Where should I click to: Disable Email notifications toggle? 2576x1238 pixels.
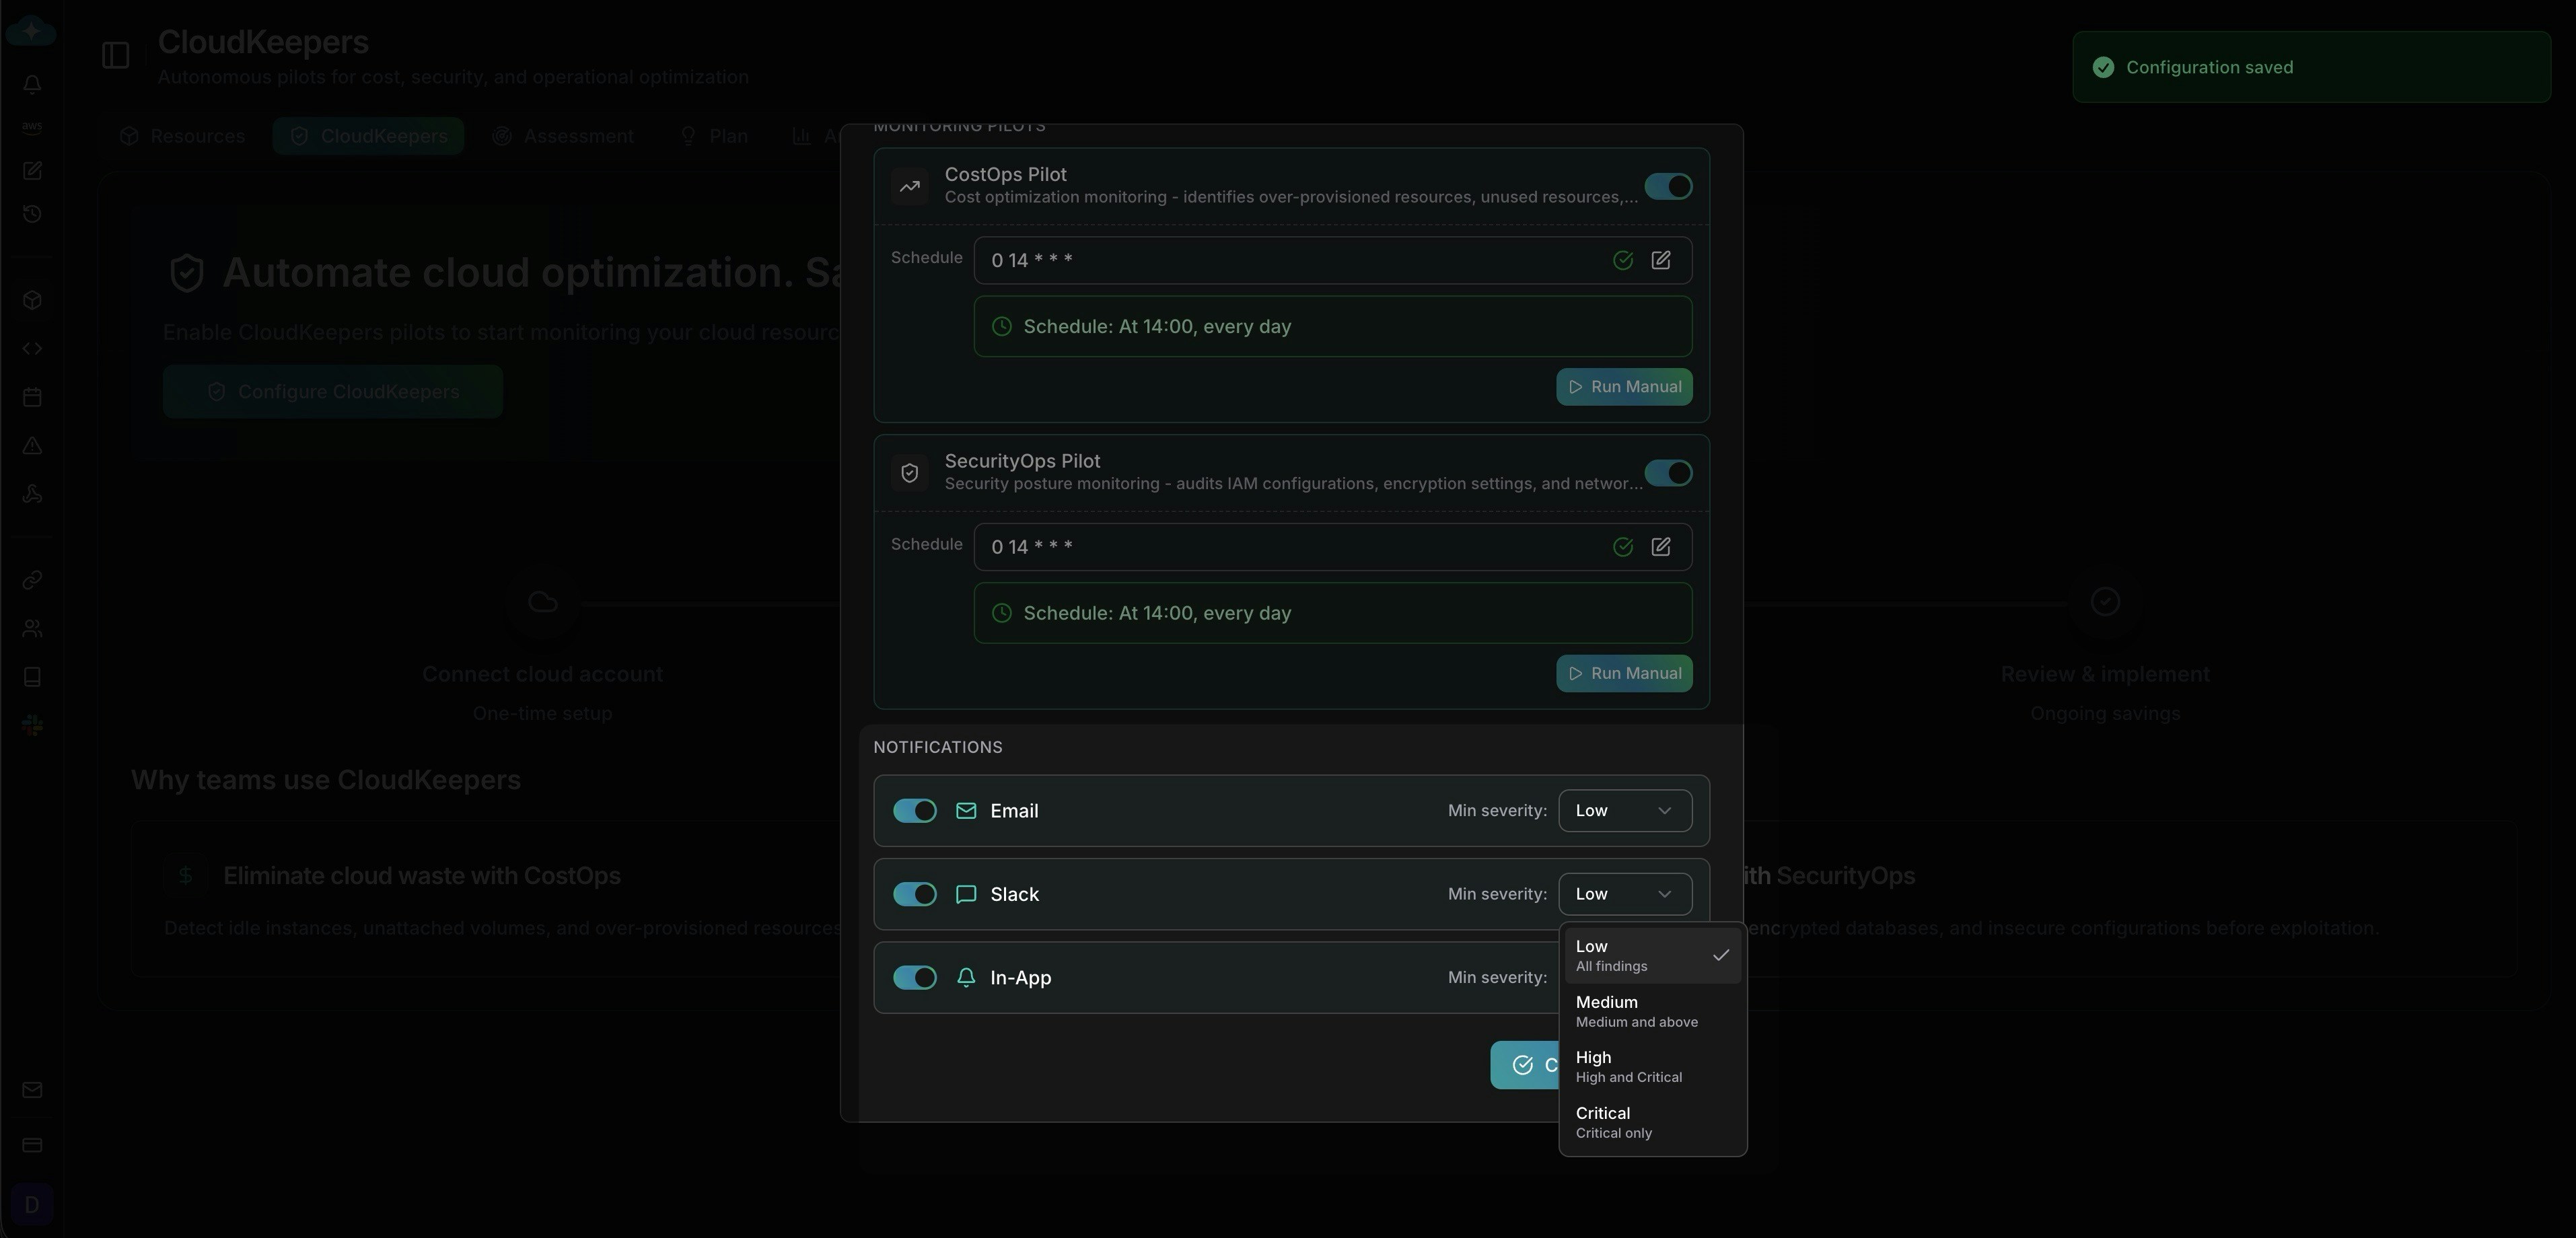913,811
